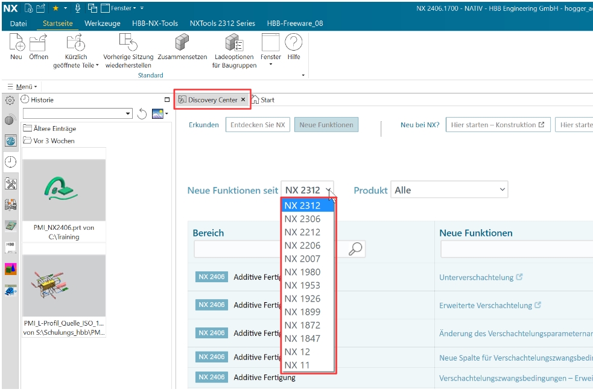Image resolution: width=593 pixels, height=392 pixels.
Task: Open Ladeoptionen für Baugruppen
Action: (234, 42)
